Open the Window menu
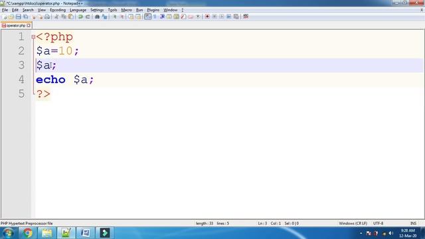This screenshot has height=239, width=425. pos(170,10)
